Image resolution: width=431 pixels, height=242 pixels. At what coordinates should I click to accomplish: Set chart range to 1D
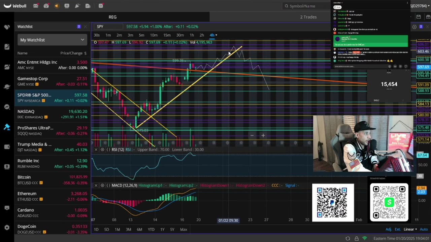click(96, 229)
